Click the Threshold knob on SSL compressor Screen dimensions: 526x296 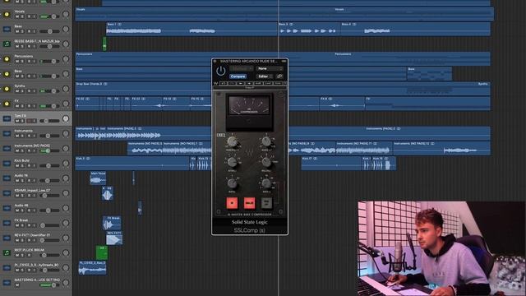pyautogui.click(x=232, y=142)
